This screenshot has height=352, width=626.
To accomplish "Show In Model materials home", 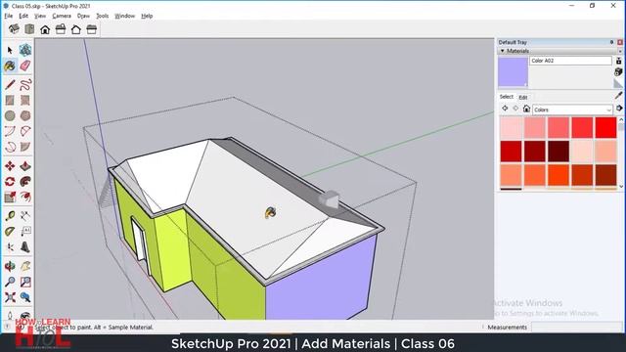I will (x=526, y=109).
